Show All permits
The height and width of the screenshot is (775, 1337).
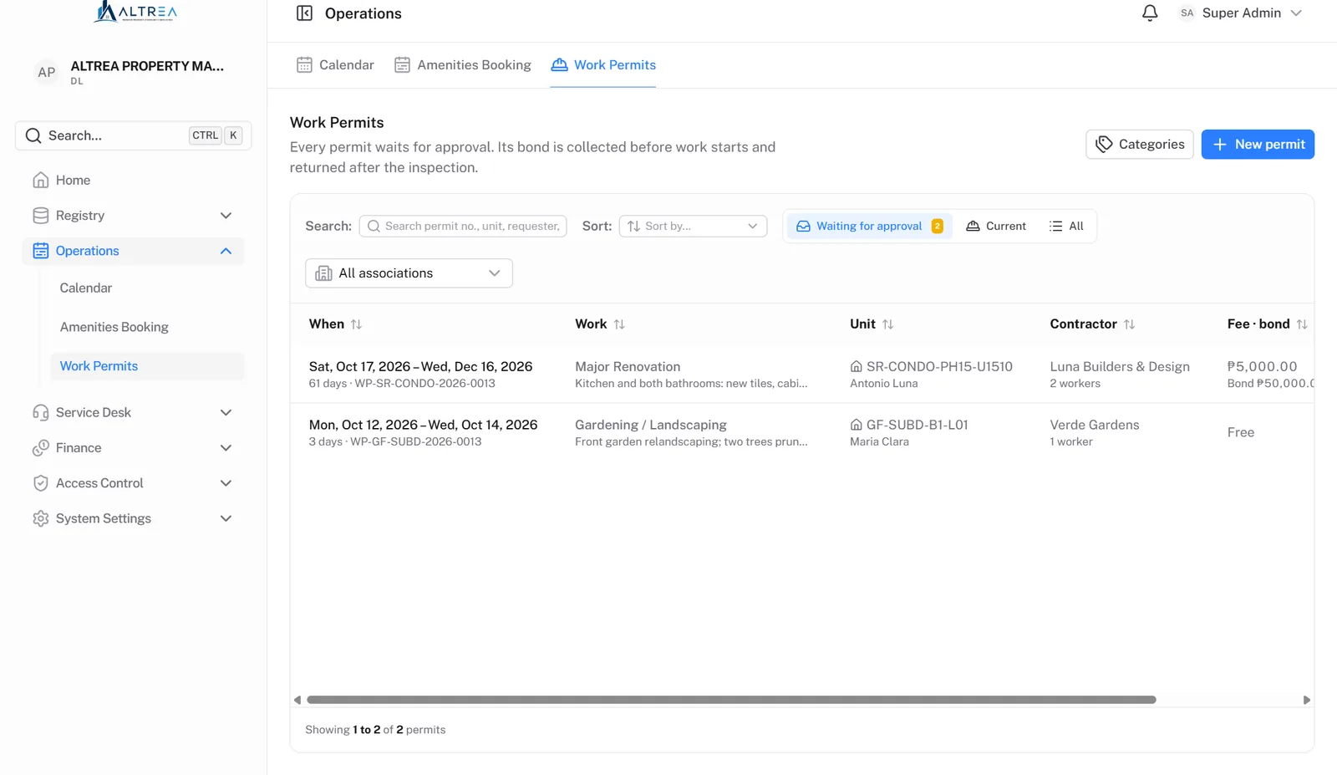point(1066,227)
